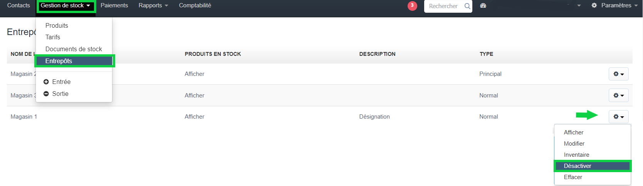This screenshot has height=186, width=643.
Task: Choose Inventaire from the action menu
Action: click(576, 155)
